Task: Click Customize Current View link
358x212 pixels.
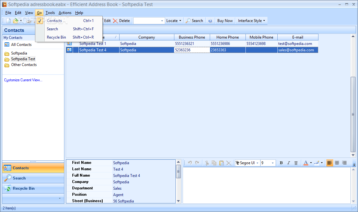Action: [x=23, y=80]
